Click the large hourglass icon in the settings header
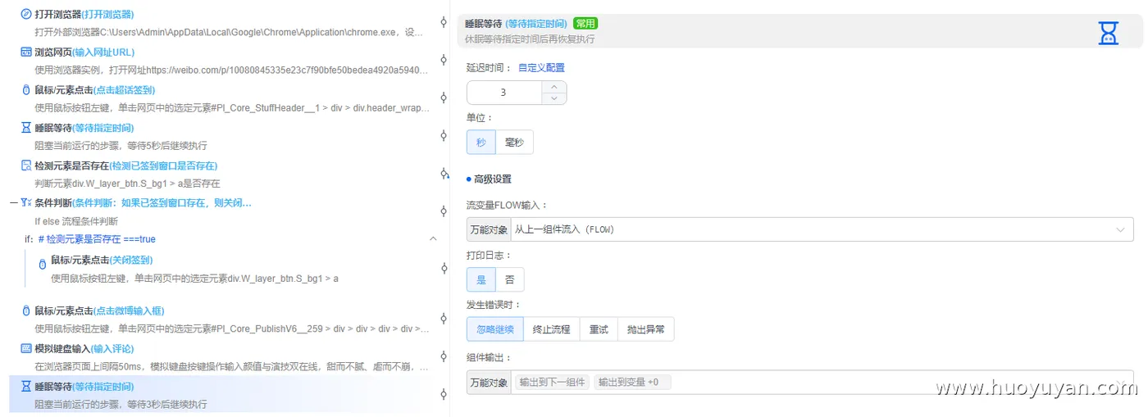 (x=1108, y=33)
